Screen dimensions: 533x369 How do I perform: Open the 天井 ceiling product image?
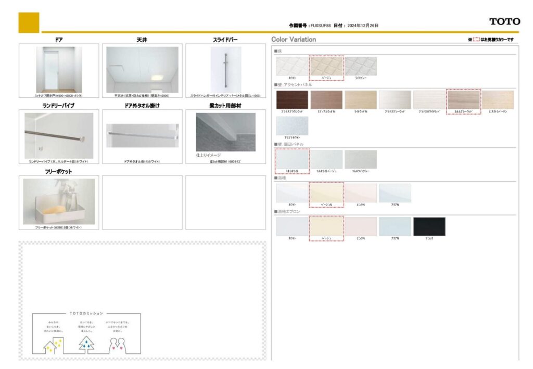click(x=142, y=70)
